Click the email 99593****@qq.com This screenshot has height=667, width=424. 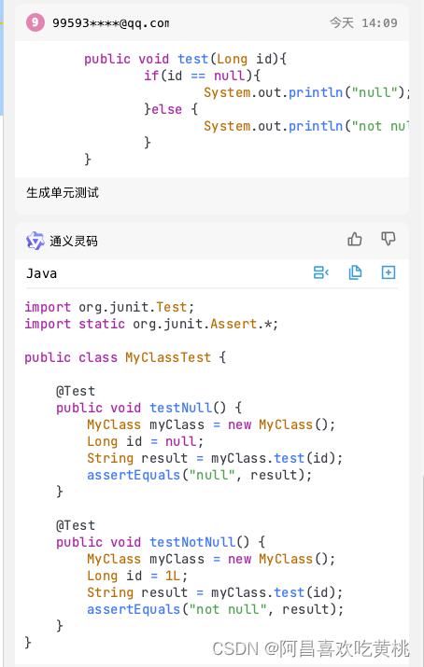(111, 23)
